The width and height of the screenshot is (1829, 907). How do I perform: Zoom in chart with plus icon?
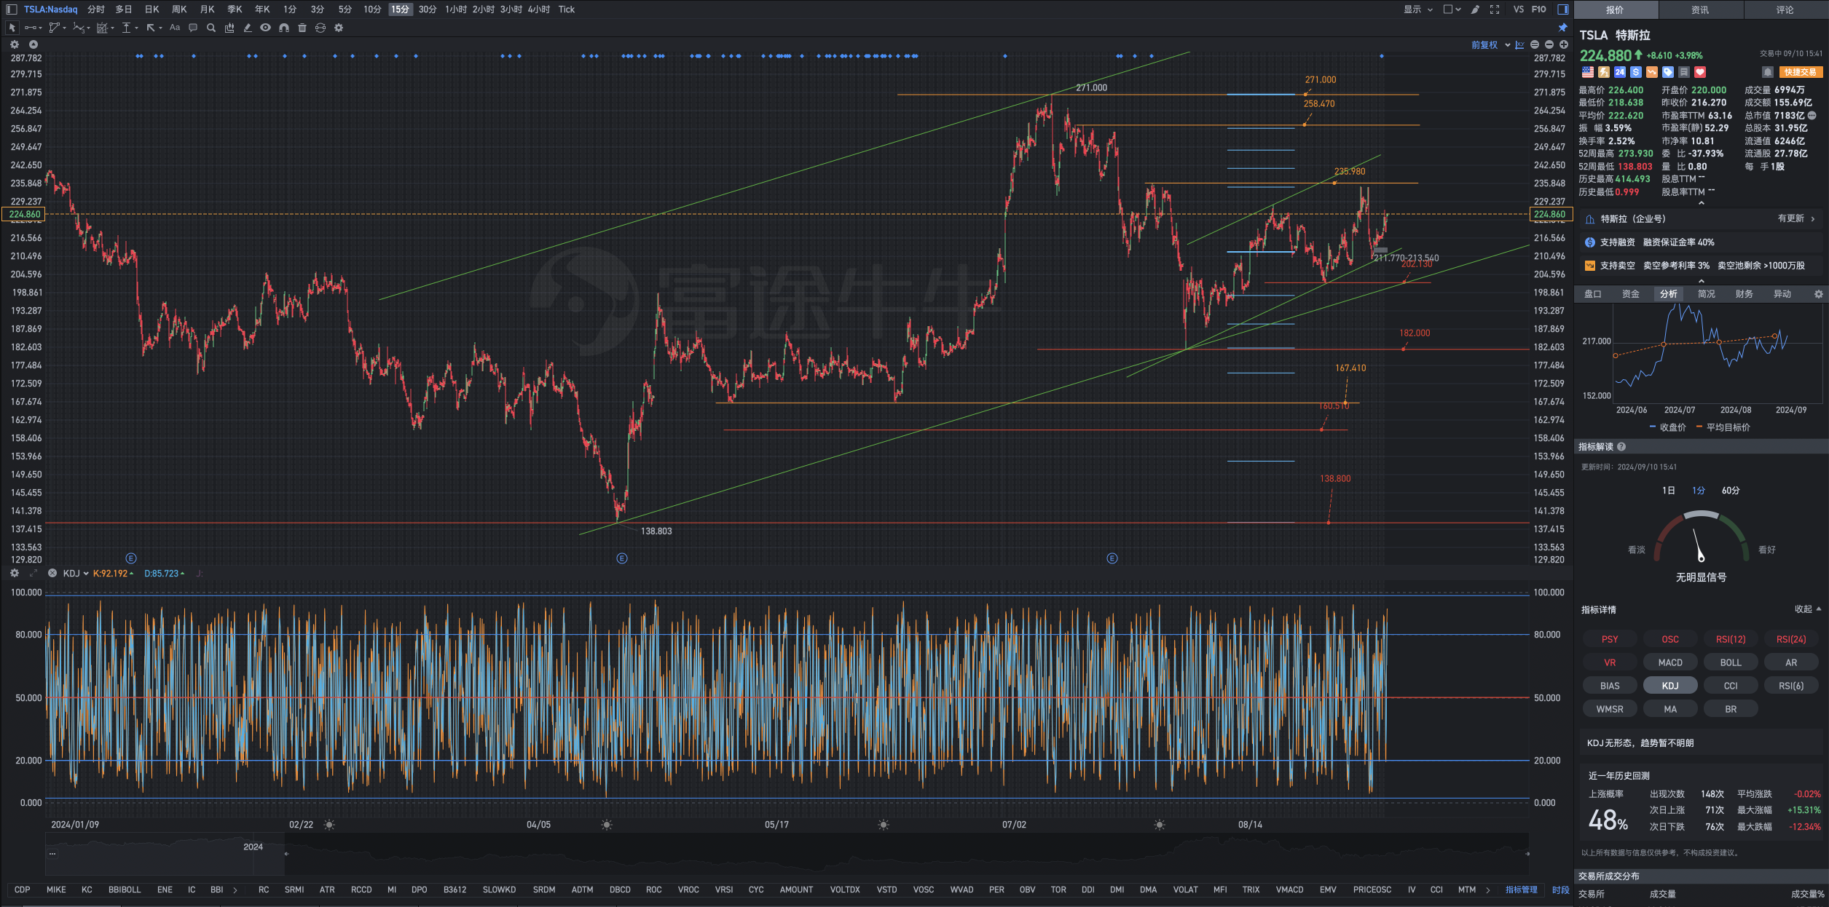[x=1563, y=45]
